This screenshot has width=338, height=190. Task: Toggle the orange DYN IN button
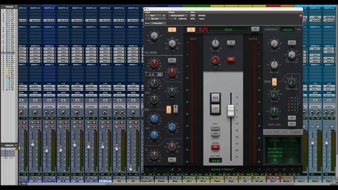tap(274, 82)
